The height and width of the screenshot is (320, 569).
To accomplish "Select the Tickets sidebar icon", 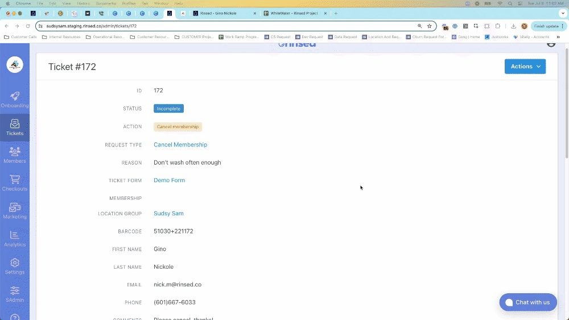I will [x=15, y=128].
